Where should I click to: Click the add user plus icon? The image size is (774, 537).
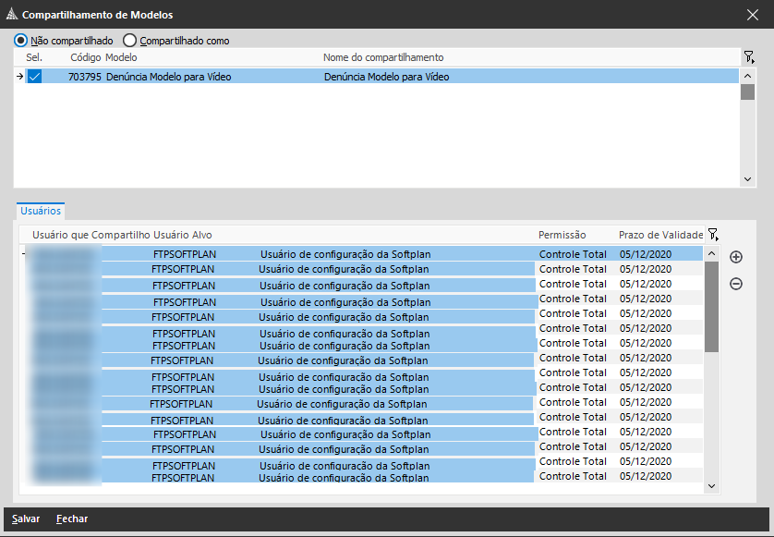pos(736,257)
